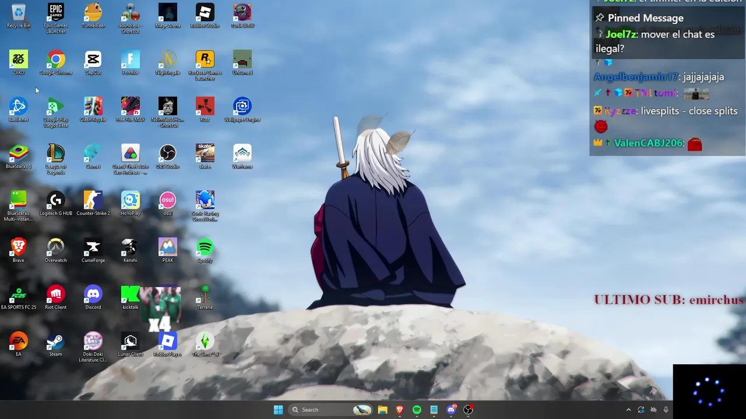
Task: Select the Terraria tree icon
Action: pos(205,298)
